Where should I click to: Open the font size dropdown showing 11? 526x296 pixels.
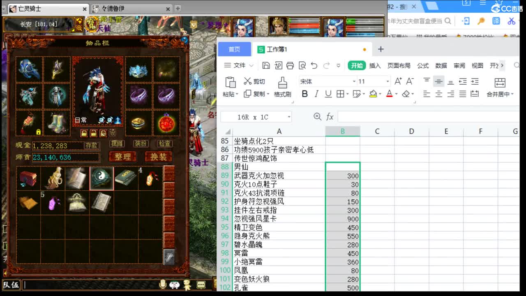pyautogui.click(x=387, y=81)
